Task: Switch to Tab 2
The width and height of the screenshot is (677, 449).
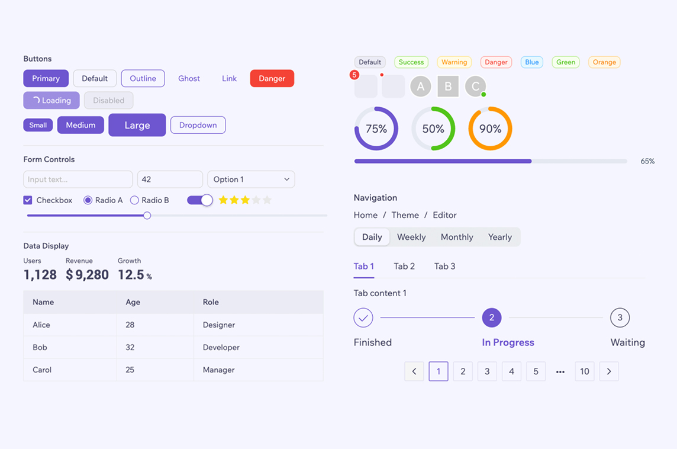Action: [x=404, y=267]
